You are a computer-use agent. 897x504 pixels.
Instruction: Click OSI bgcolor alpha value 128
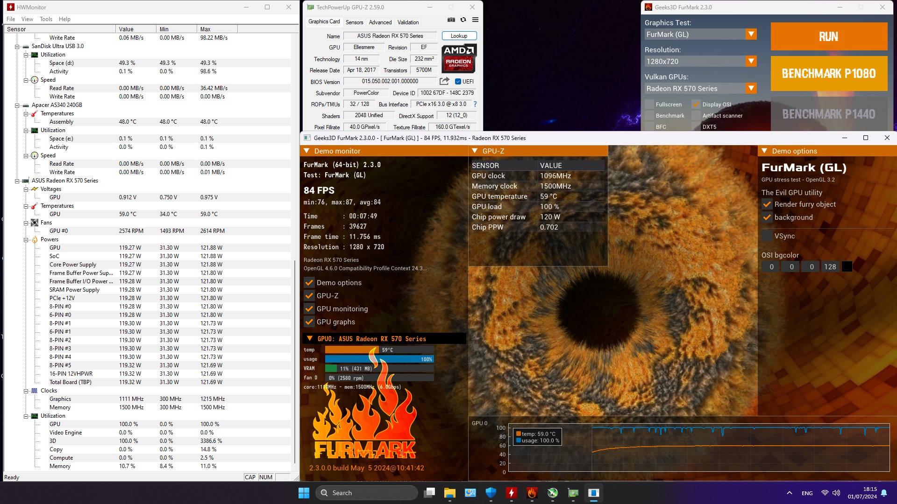point(830,266)
